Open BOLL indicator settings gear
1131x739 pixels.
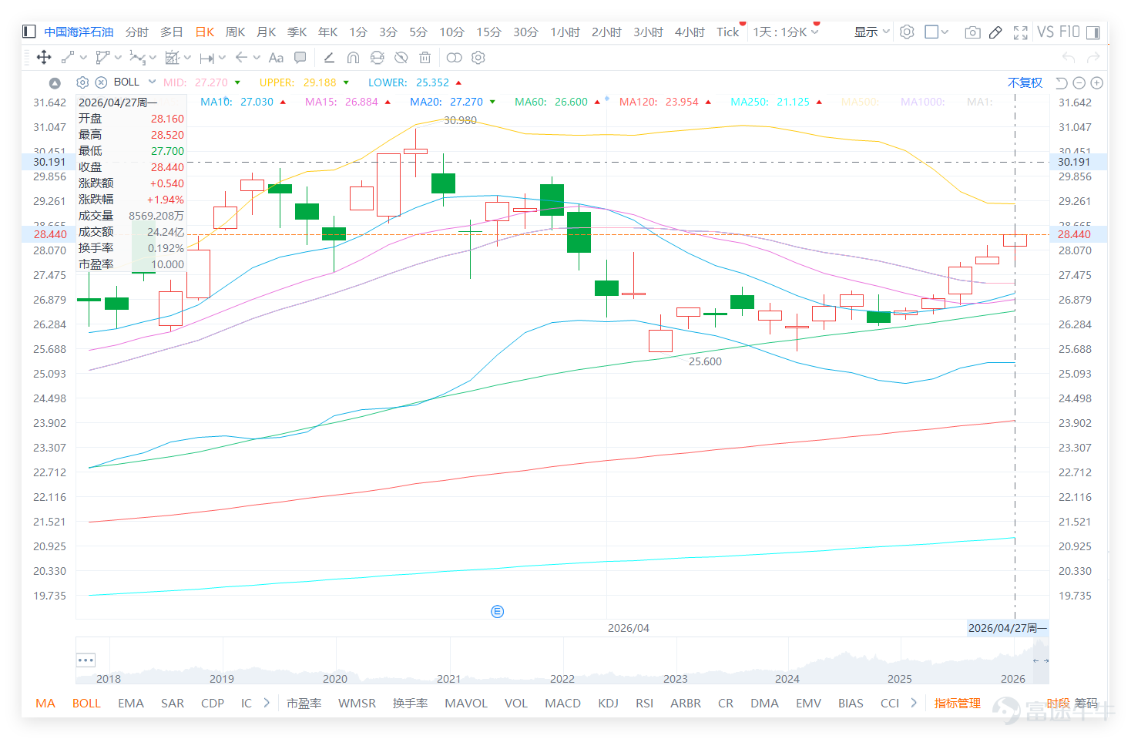[x=83, y=82]
